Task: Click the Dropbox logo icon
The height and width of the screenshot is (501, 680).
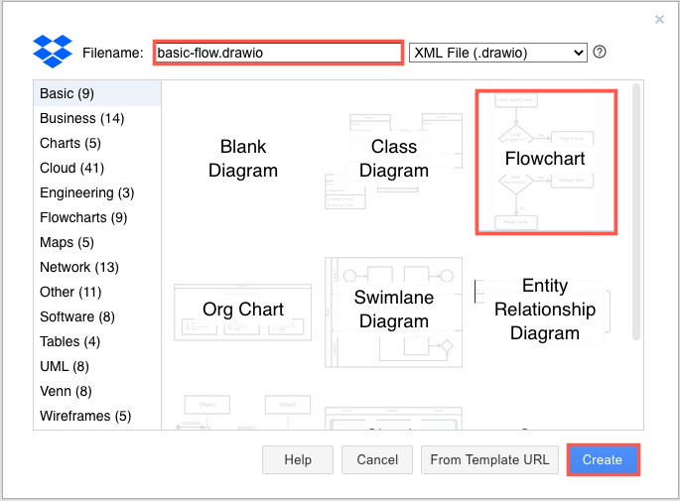Action: [53, 52]
